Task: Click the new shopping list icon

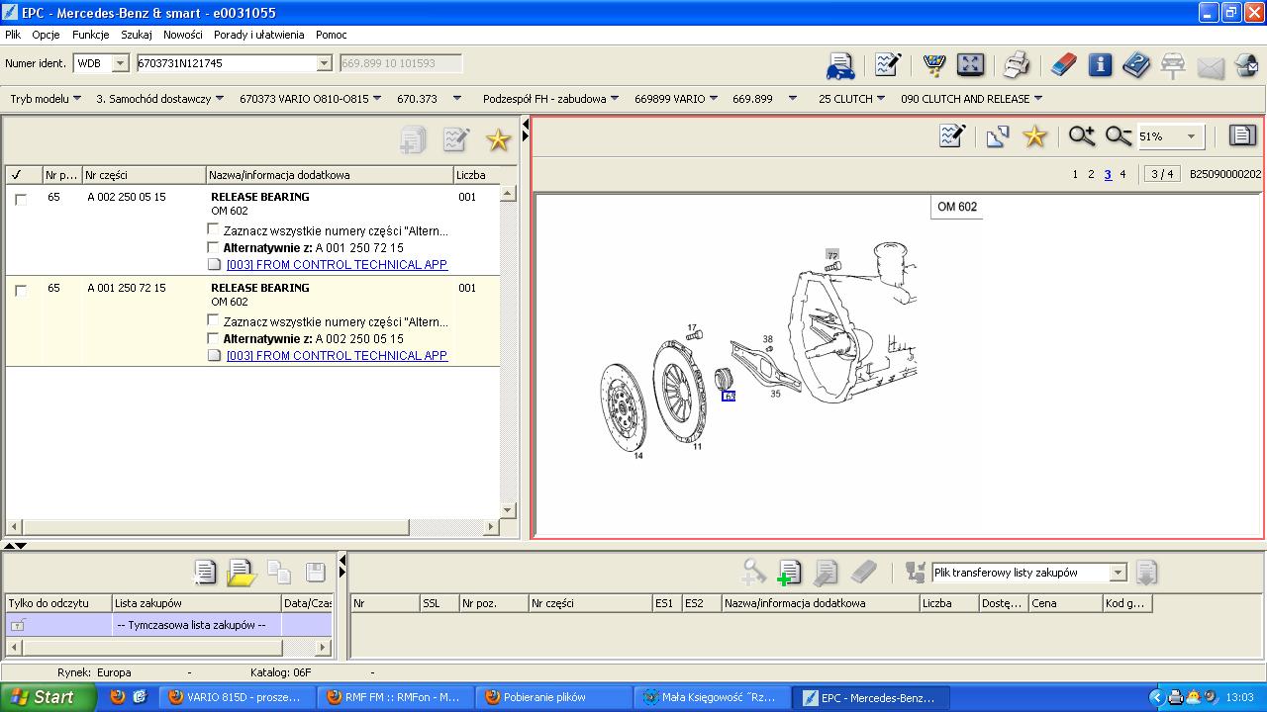Action: pyautogui.click(x=204, y=572)
